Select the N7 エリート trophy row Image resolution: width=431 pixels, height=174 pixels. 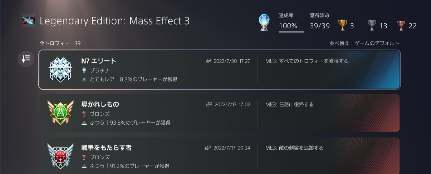click(x=219, y=70)
